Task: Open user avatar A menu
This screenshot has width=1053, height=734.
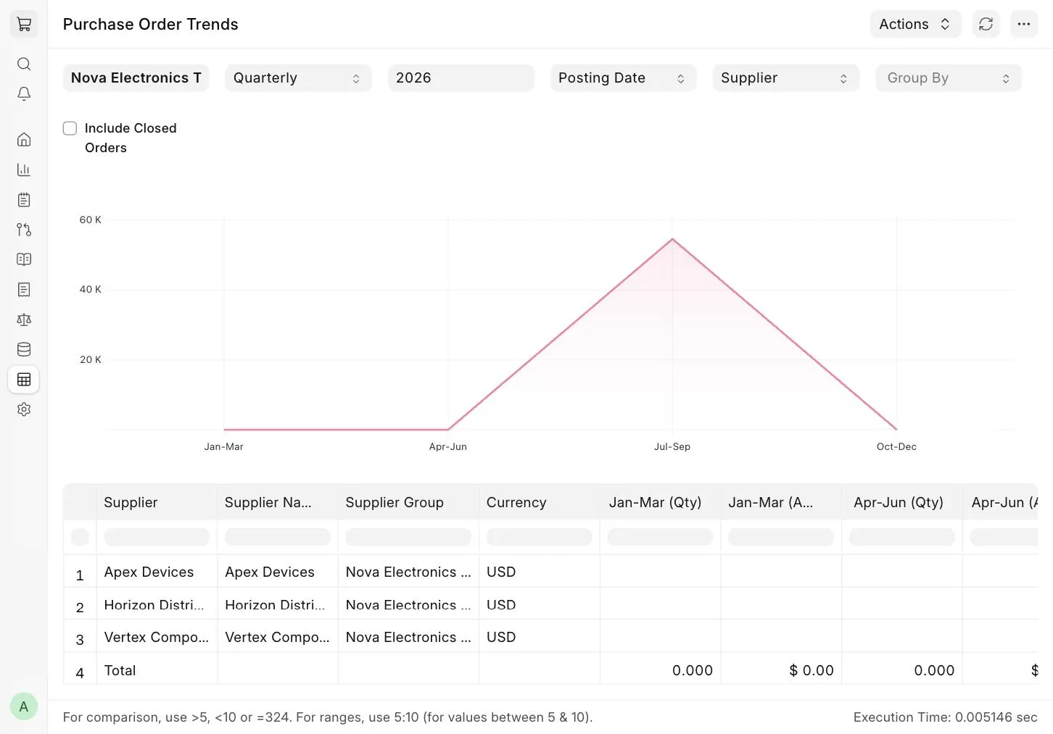Action: click(24, 706)
